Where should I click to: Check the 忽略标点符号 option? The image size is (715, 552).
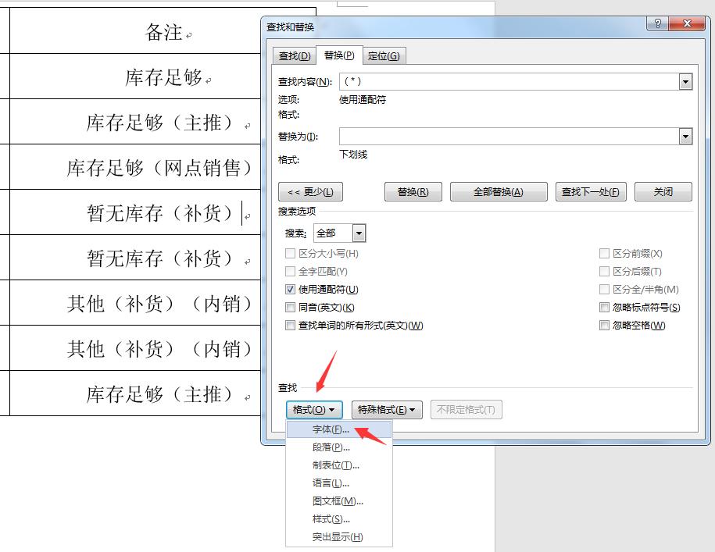click(604, 308)
